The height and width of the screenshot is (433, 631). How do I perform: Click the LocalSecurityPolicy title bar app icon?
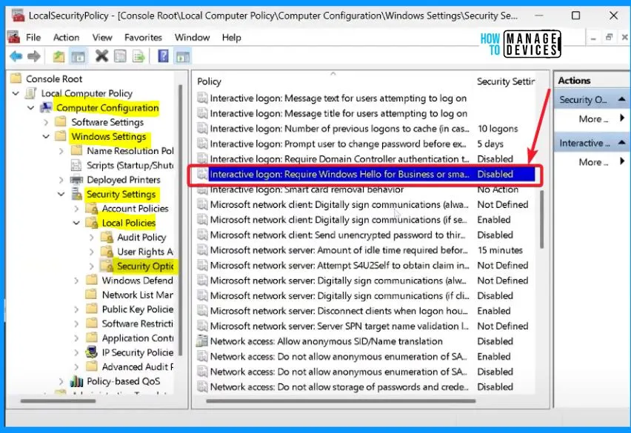click(18, 16)
